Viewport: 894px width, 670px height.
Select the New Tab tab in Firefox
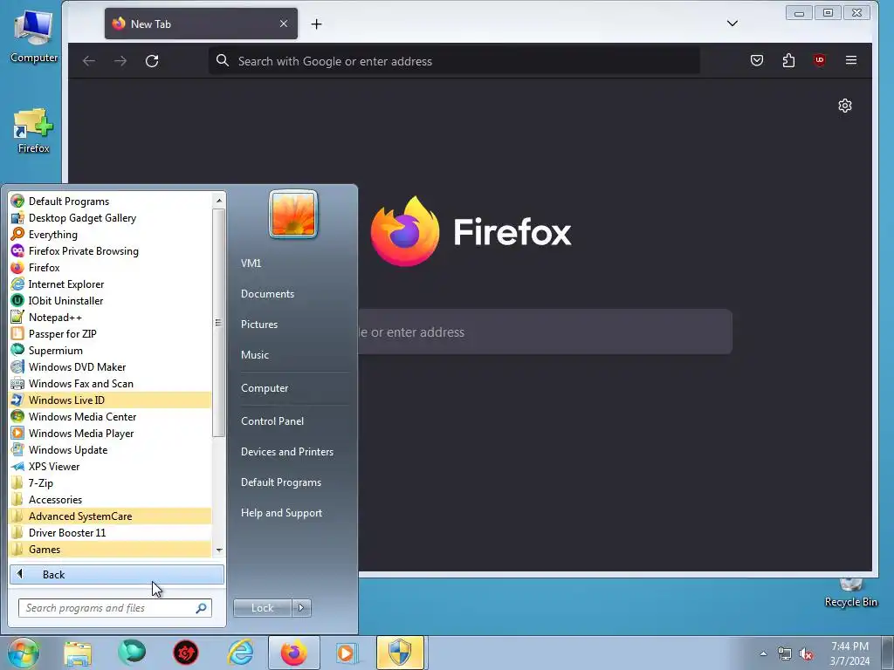point(201,24)
